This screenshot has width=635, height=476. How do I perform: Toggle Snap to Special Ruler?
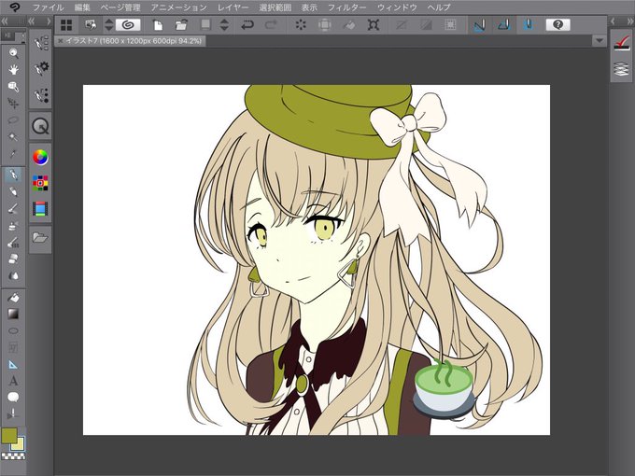click(x=504, y=25)
